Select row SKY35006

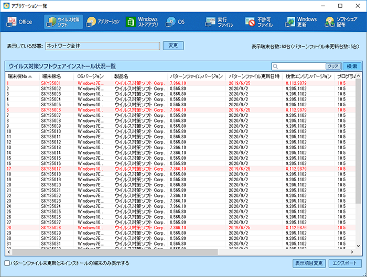click(x=180, y=110)
